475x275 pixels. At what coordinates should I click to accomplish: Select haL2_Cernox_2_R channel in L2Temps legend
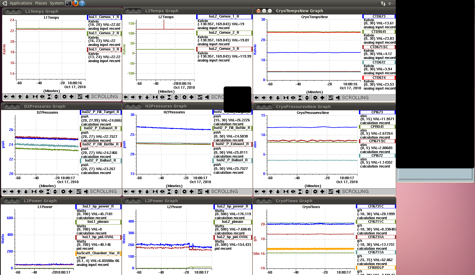coord(224,33)
